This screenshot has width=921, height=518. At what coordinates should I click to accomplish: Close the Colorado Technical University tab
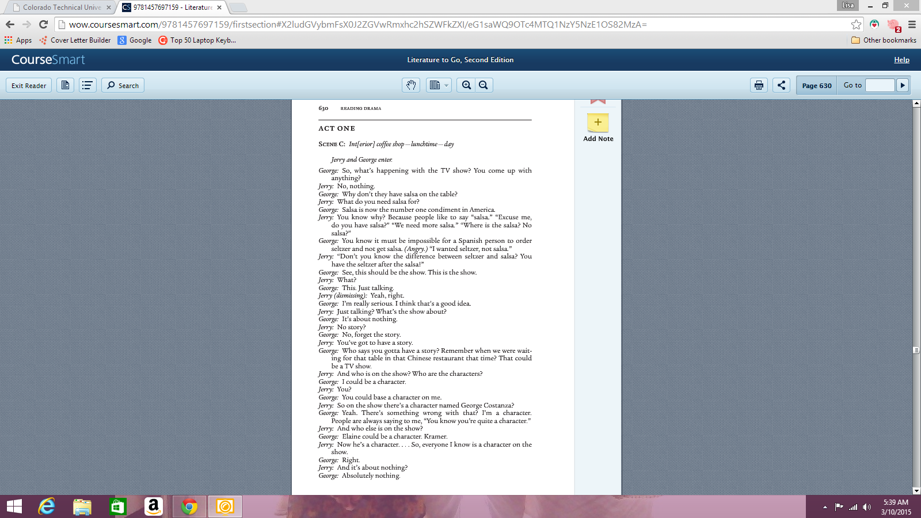109,7
